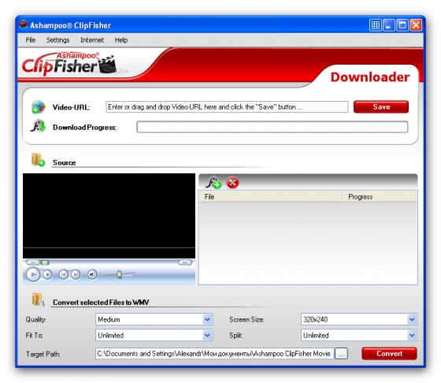Screen dimensions: 441x383
Task: Skip to previous track in player
Action: pos(64,274)
